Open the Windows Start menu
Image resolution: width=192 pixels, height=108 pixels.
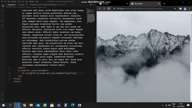(x=3, y=105)
